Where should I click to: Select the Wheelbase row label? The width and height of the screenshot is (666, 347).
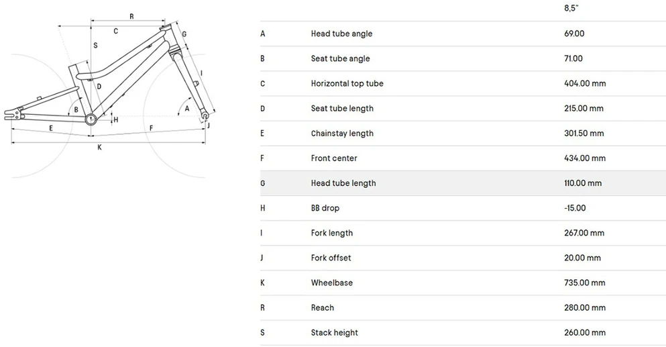332,283
